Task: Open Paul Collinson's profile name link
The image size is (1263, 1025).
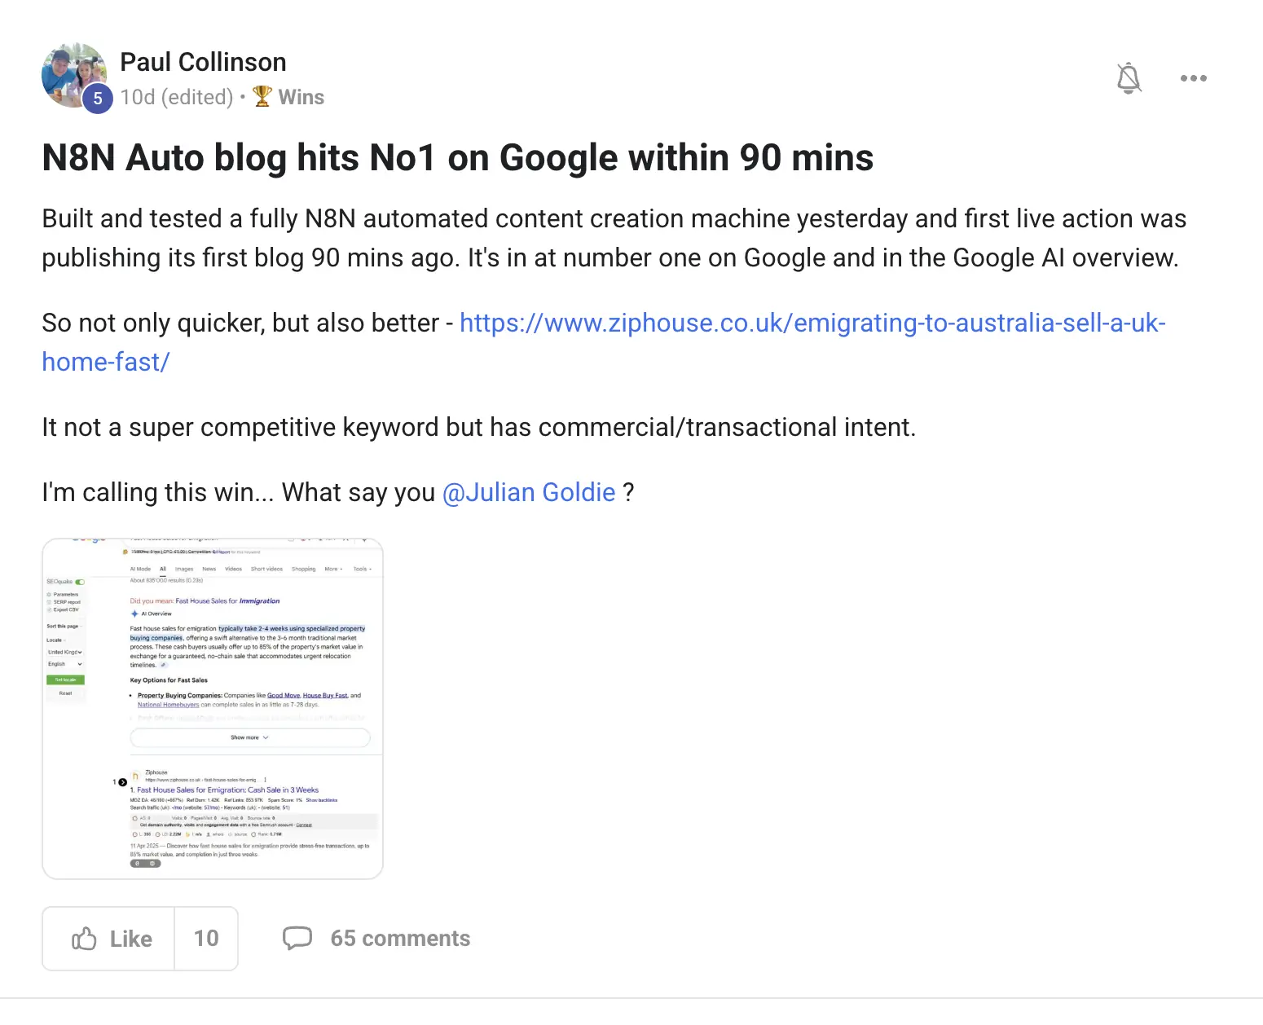Action: click(x=203, y=62)
